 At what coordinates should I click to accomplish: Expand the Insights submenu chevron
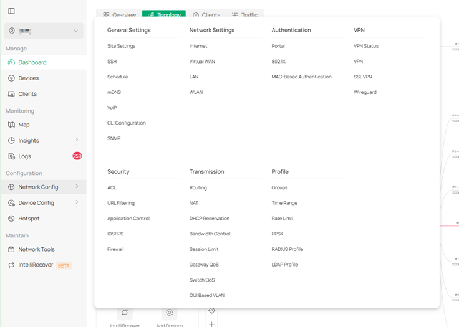[77, 140]
